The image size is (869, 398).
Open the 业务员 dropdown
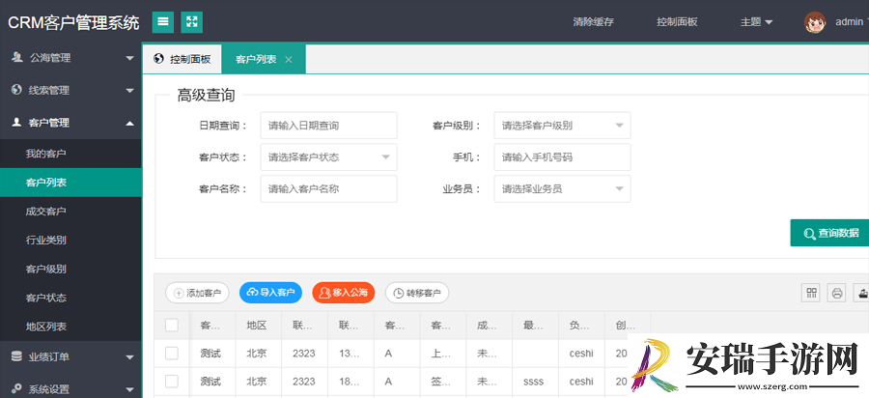click(x=563, y=188)
